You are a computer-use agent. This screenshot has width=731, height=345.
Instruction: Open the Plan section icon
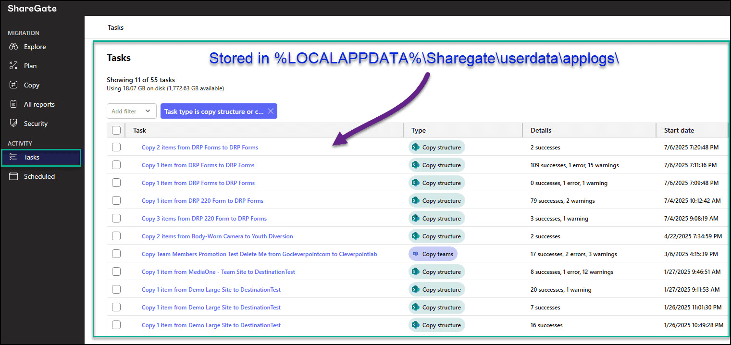click(14, 66)
